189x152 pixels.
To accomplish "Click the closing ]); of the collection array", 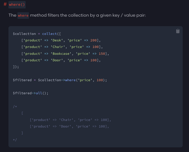I will tap(16, 67).
